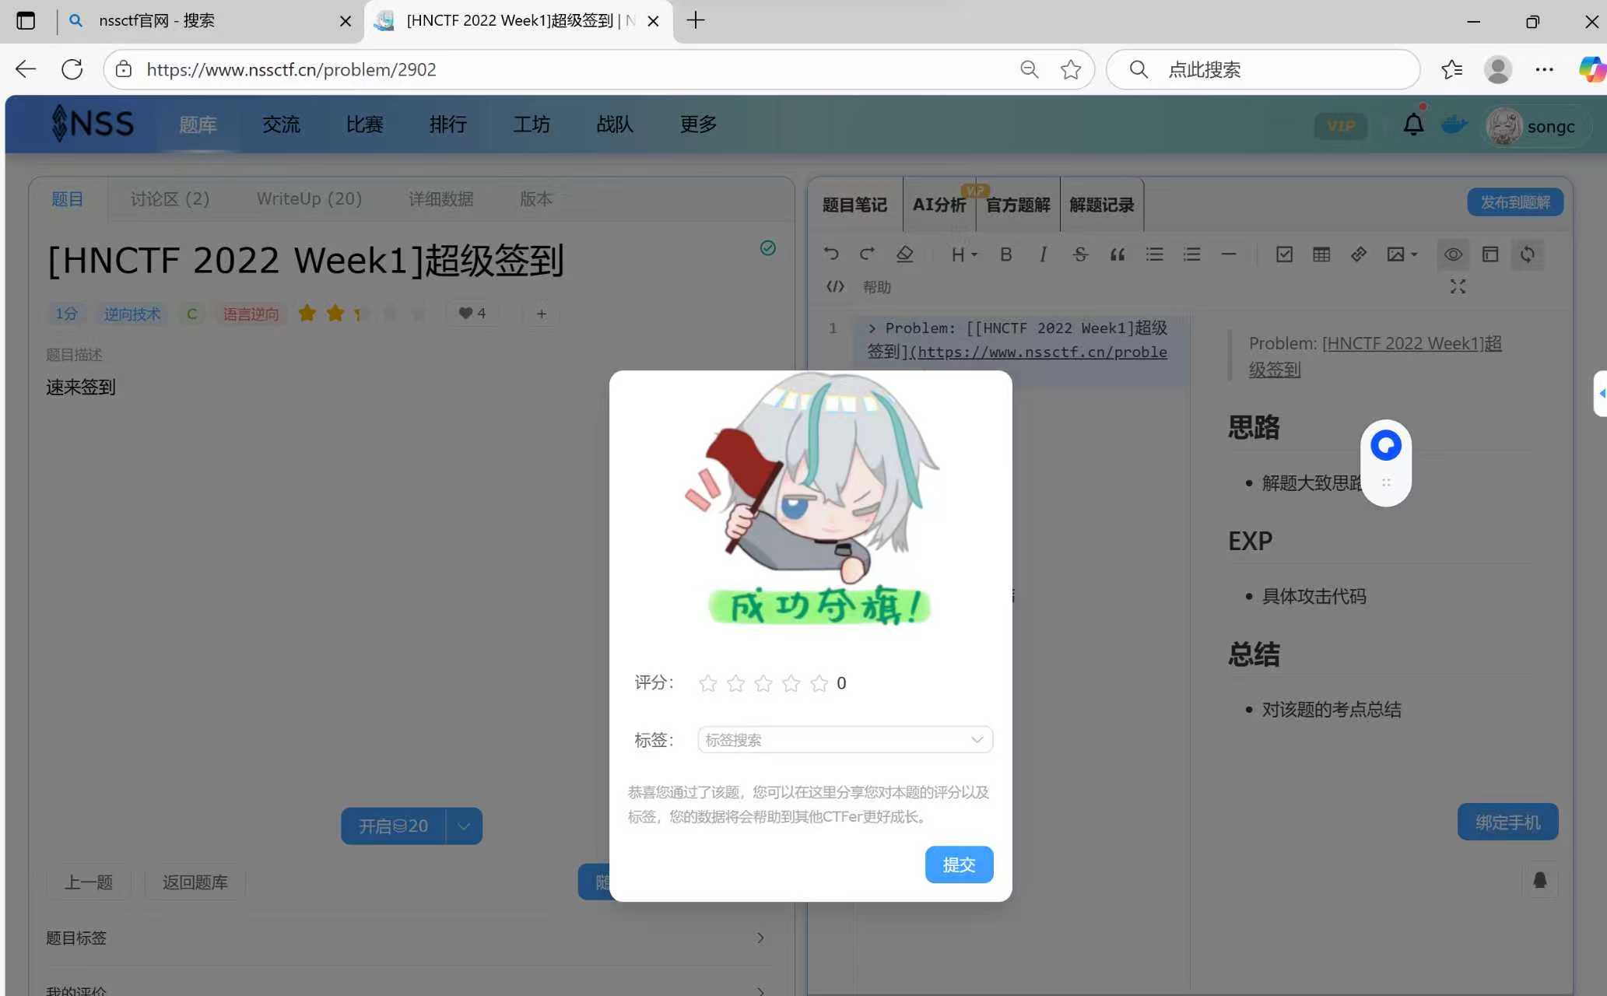Insert a task list checkbox item

click(1284, 254)
